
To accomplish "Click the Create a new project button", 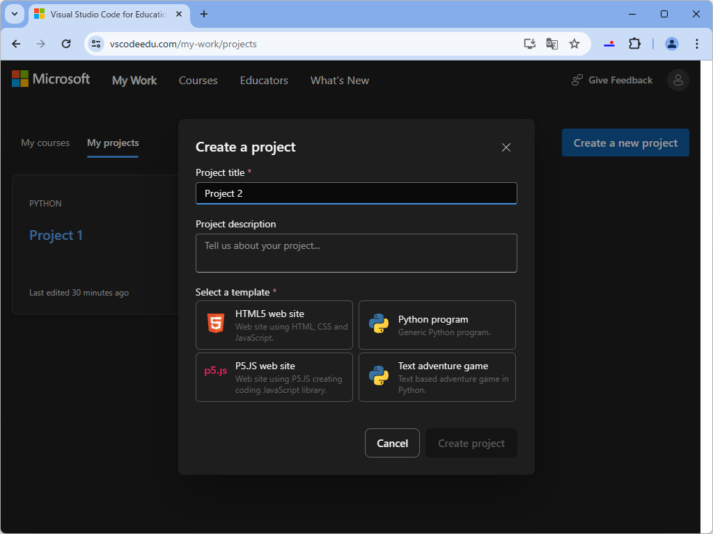I will (x=626, y=143).
